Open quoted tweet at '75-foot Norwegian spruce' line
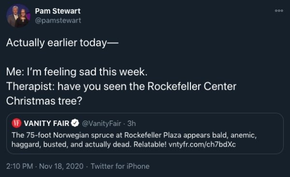Screen dimensions: 290x177 [x=134, y=136]
